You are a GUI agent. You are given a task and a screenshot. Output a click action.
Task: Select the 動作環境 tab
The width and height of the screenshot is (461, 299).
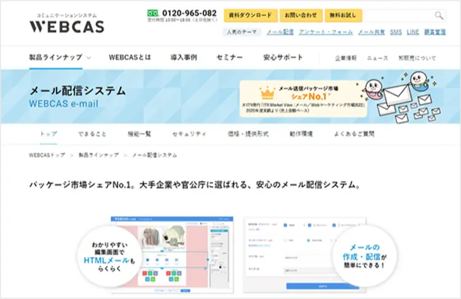[301, 134]
